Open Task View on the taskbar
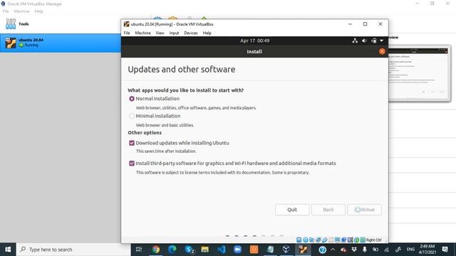Screen dimensions: 456x256 coord(139,250)
